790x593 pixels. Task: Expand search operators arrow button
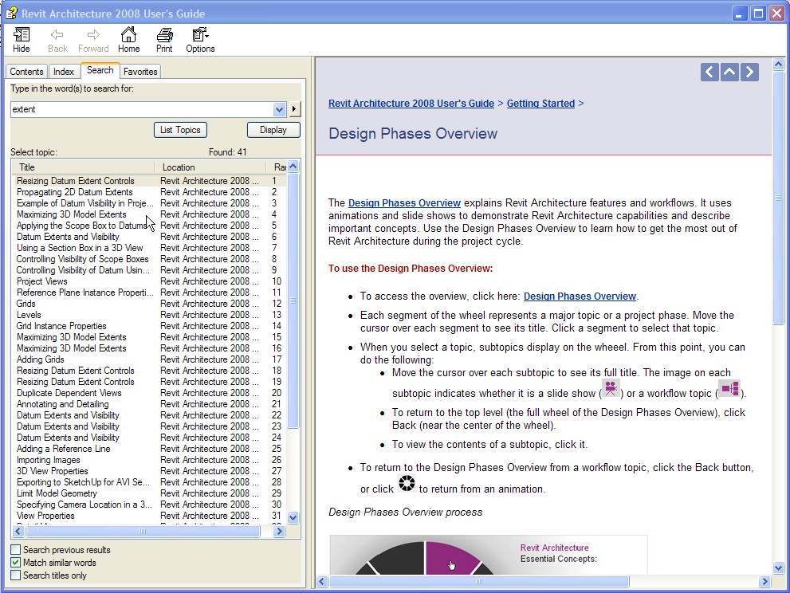(x=295, y=109)
